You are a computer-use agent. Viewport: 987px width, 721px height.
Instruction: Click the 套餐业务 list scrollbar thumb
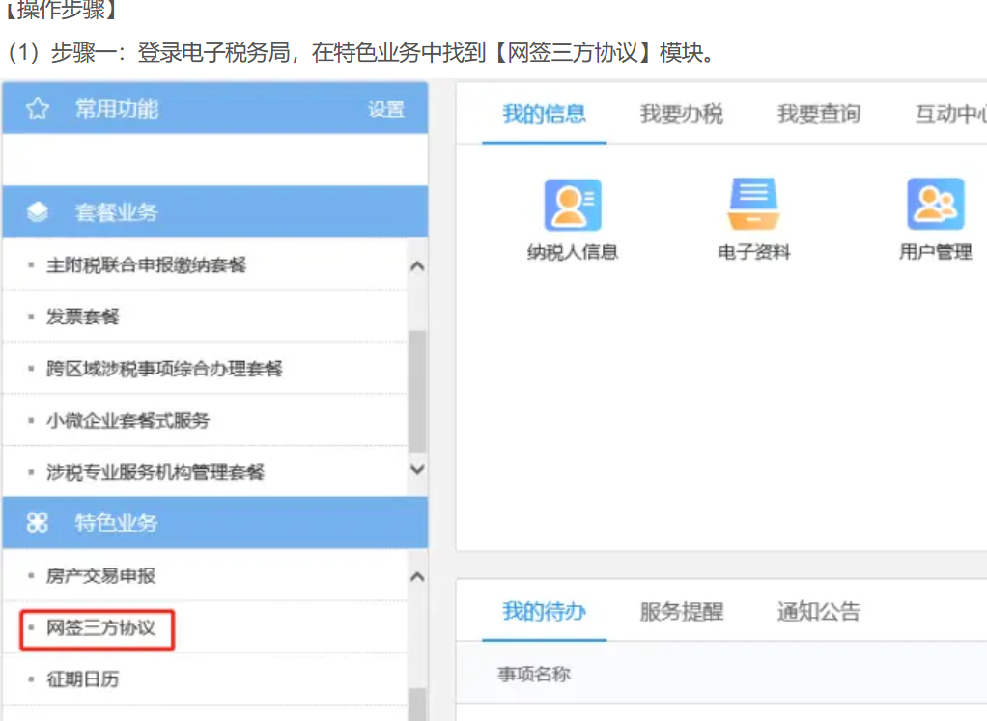[x=417, y=391]
